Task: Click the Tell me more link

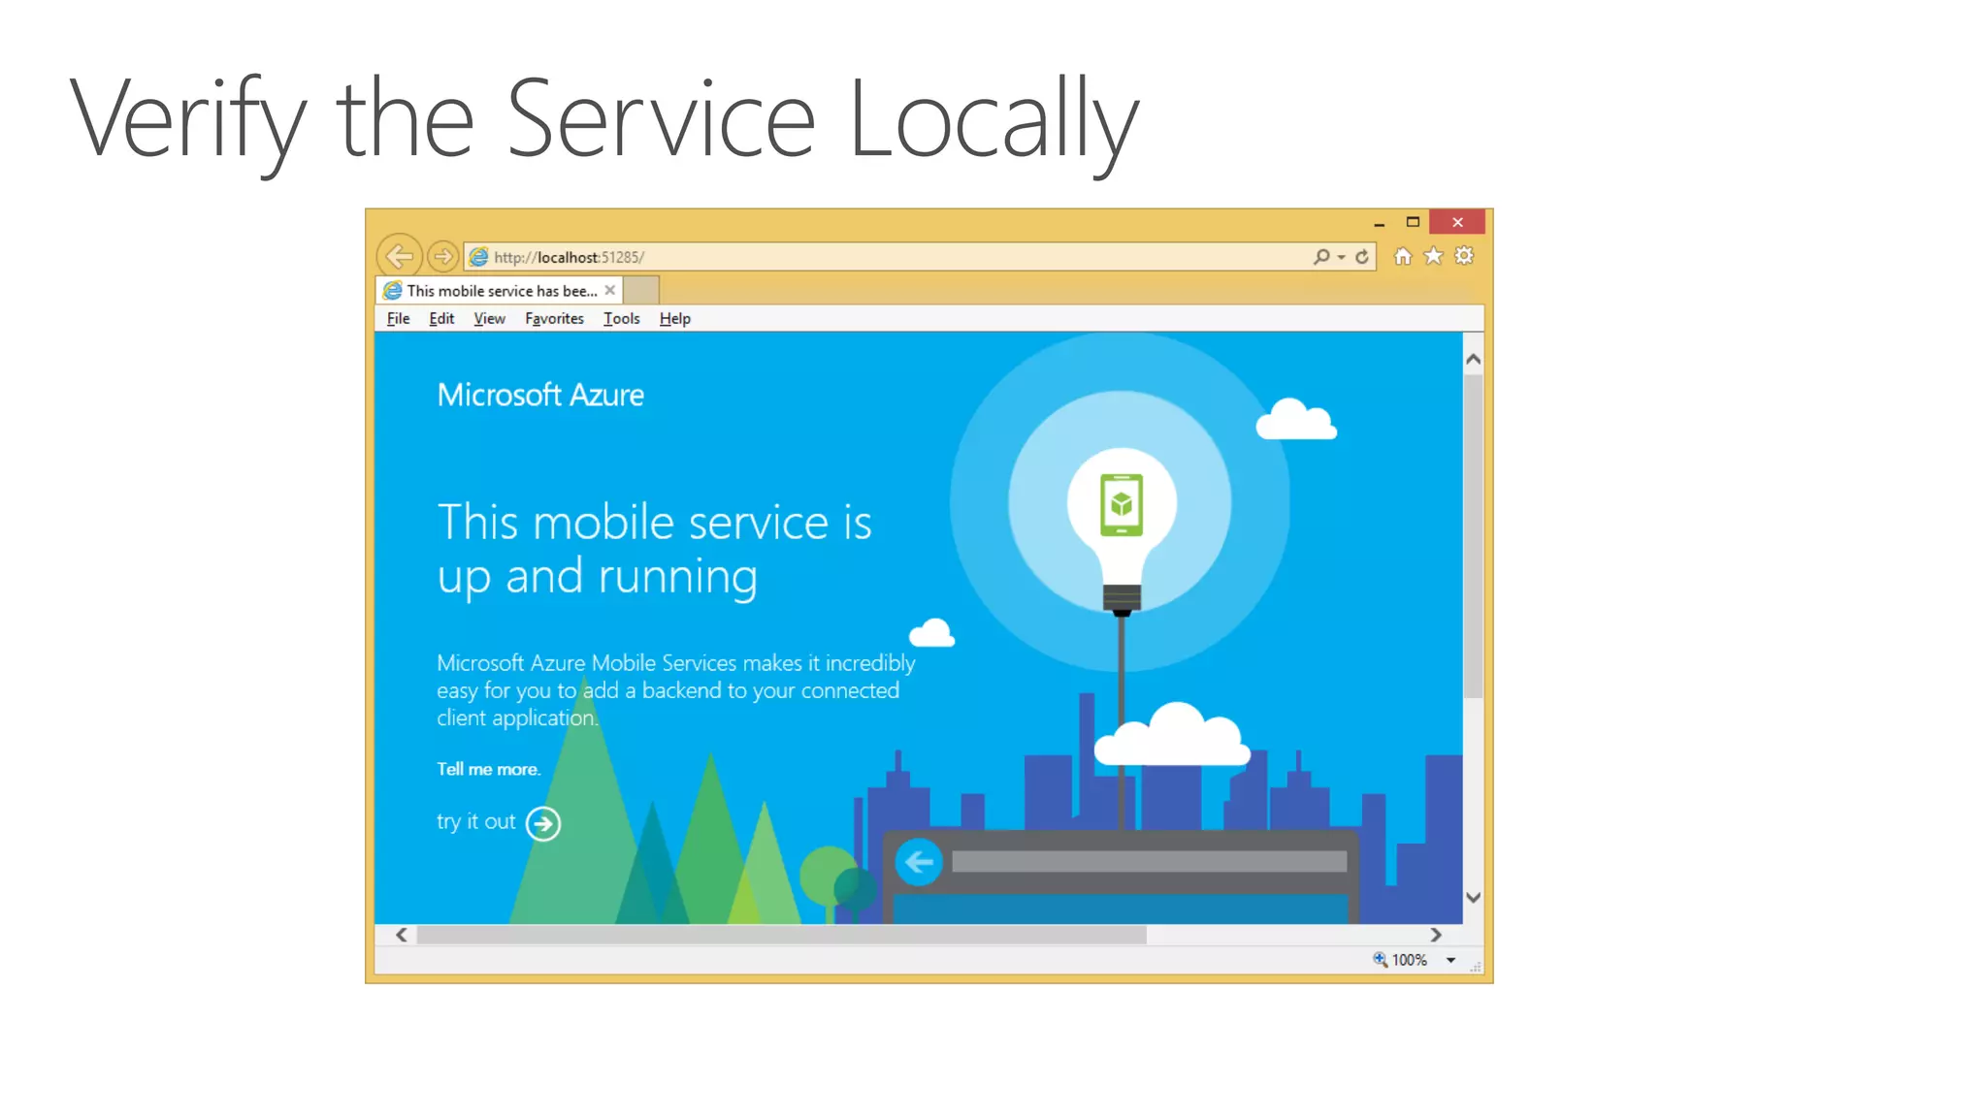Action: 488,769
